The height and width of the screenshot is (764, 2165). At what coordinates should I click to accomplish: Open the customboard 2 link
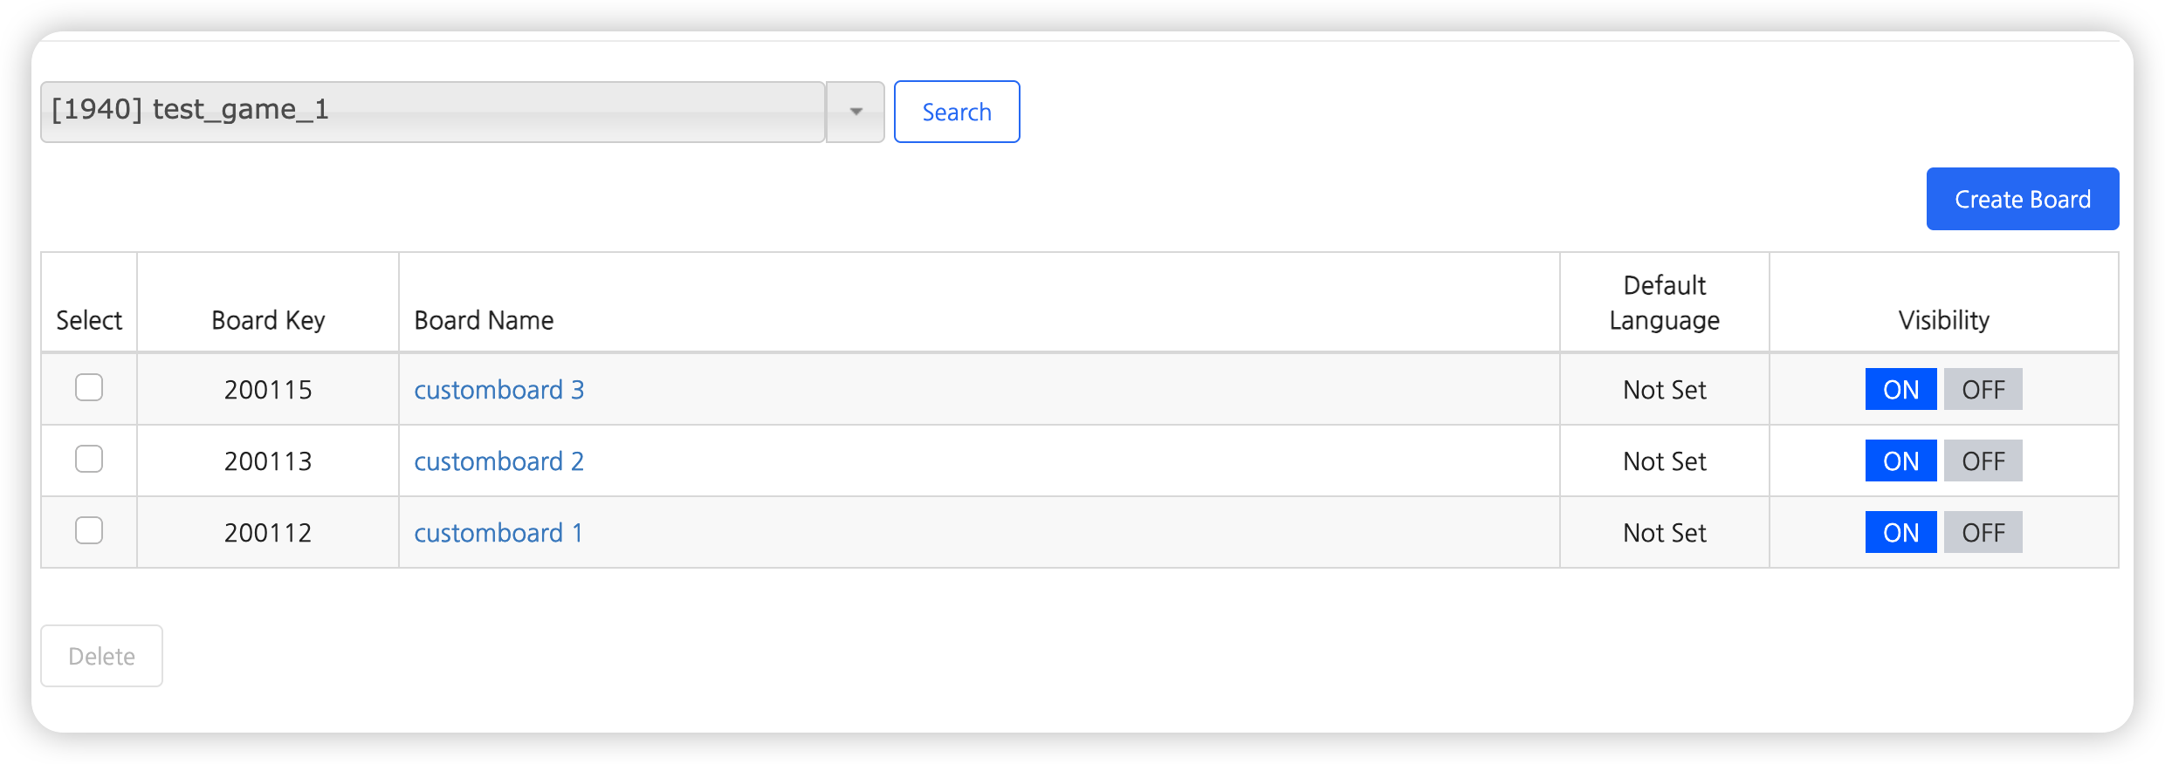pos(498,461)
